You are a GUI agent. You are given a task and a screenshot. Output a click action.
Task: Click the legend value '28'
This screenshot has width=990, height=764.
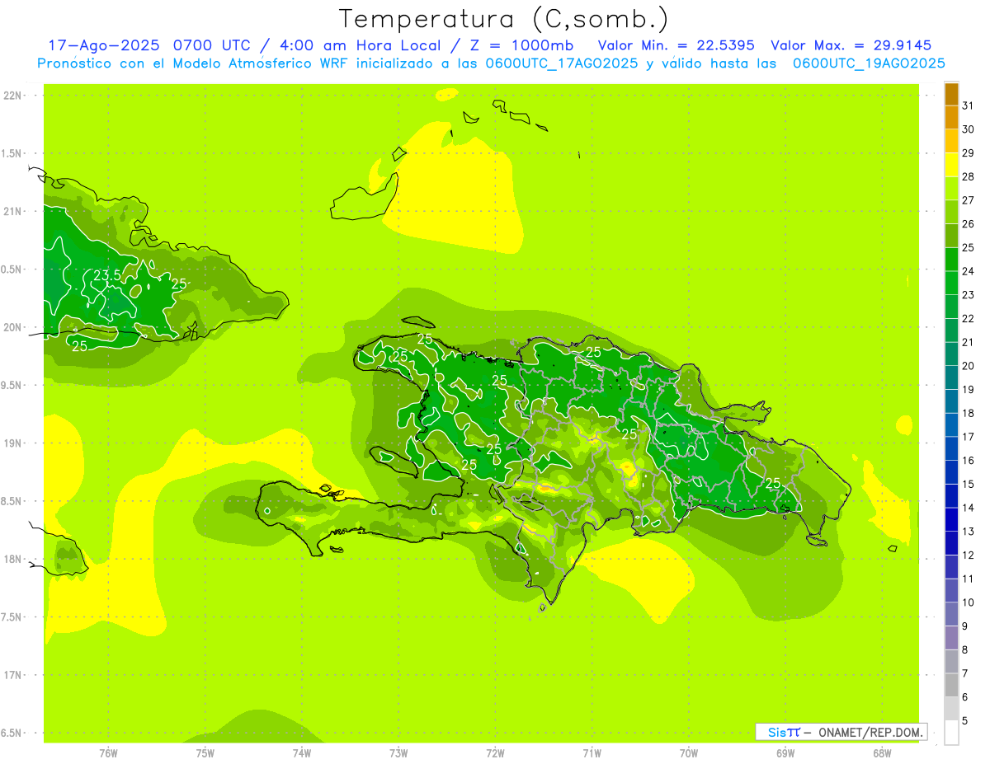click(x=969, y=176)
